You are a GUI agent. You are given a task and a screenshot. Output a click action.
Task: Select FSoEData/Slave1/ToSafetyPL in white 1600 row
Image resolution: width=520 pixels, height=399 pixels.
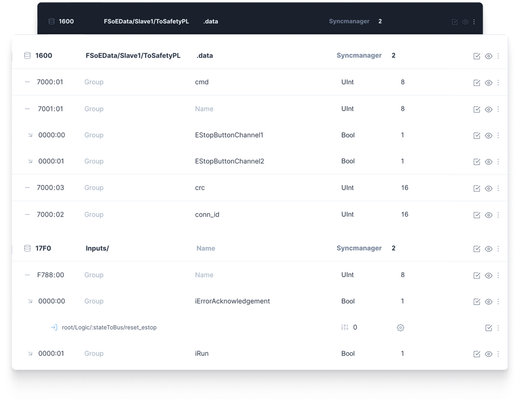point(133,56)
